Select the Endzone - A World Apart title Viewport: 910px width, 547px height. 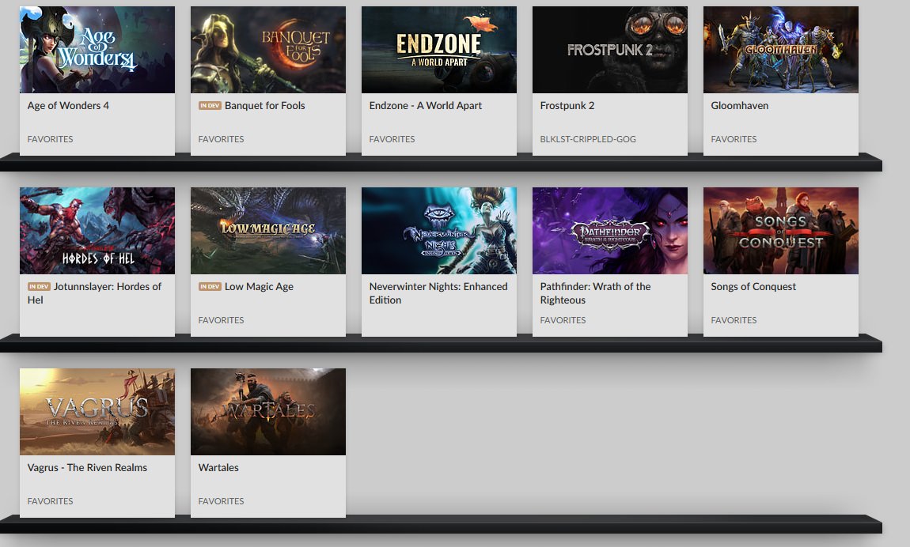tap(426, 105)
